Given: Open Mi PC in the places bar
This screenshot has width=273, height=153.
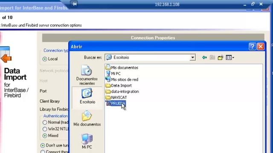Looking at the screenshot, I should point(87,142).
